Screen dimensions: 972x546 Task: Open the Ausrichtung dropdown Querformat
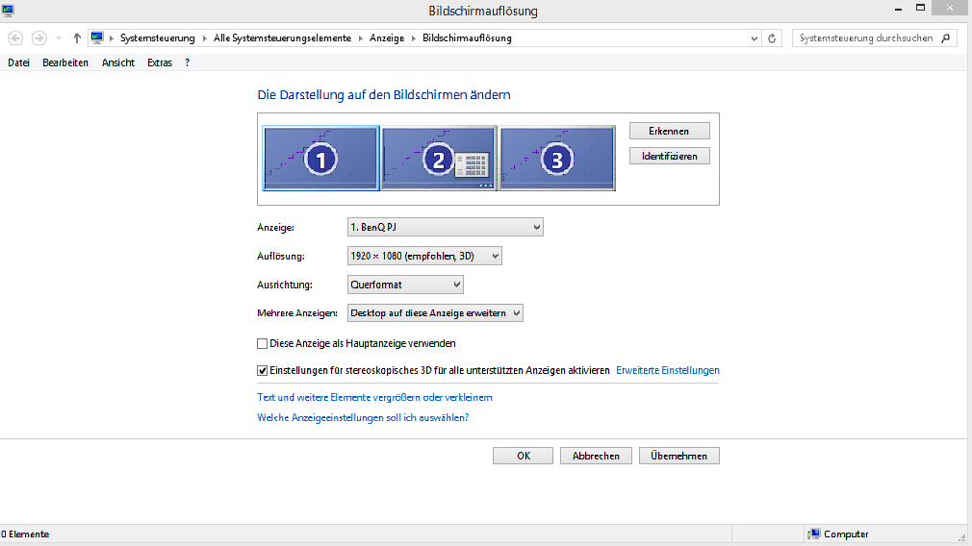405,285
